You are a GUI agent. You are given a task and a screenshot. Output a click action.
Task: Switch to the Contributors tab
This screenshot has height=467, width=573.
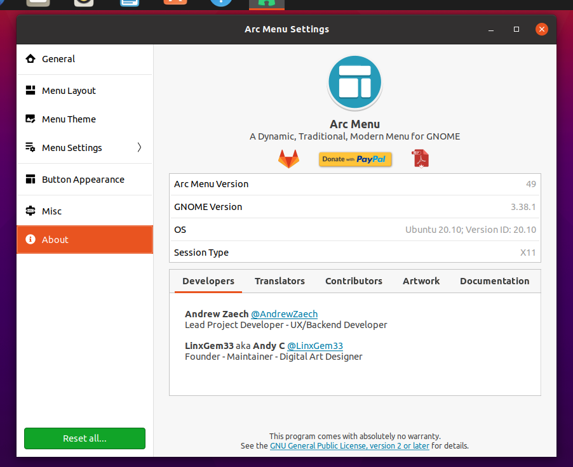[354, 281]
